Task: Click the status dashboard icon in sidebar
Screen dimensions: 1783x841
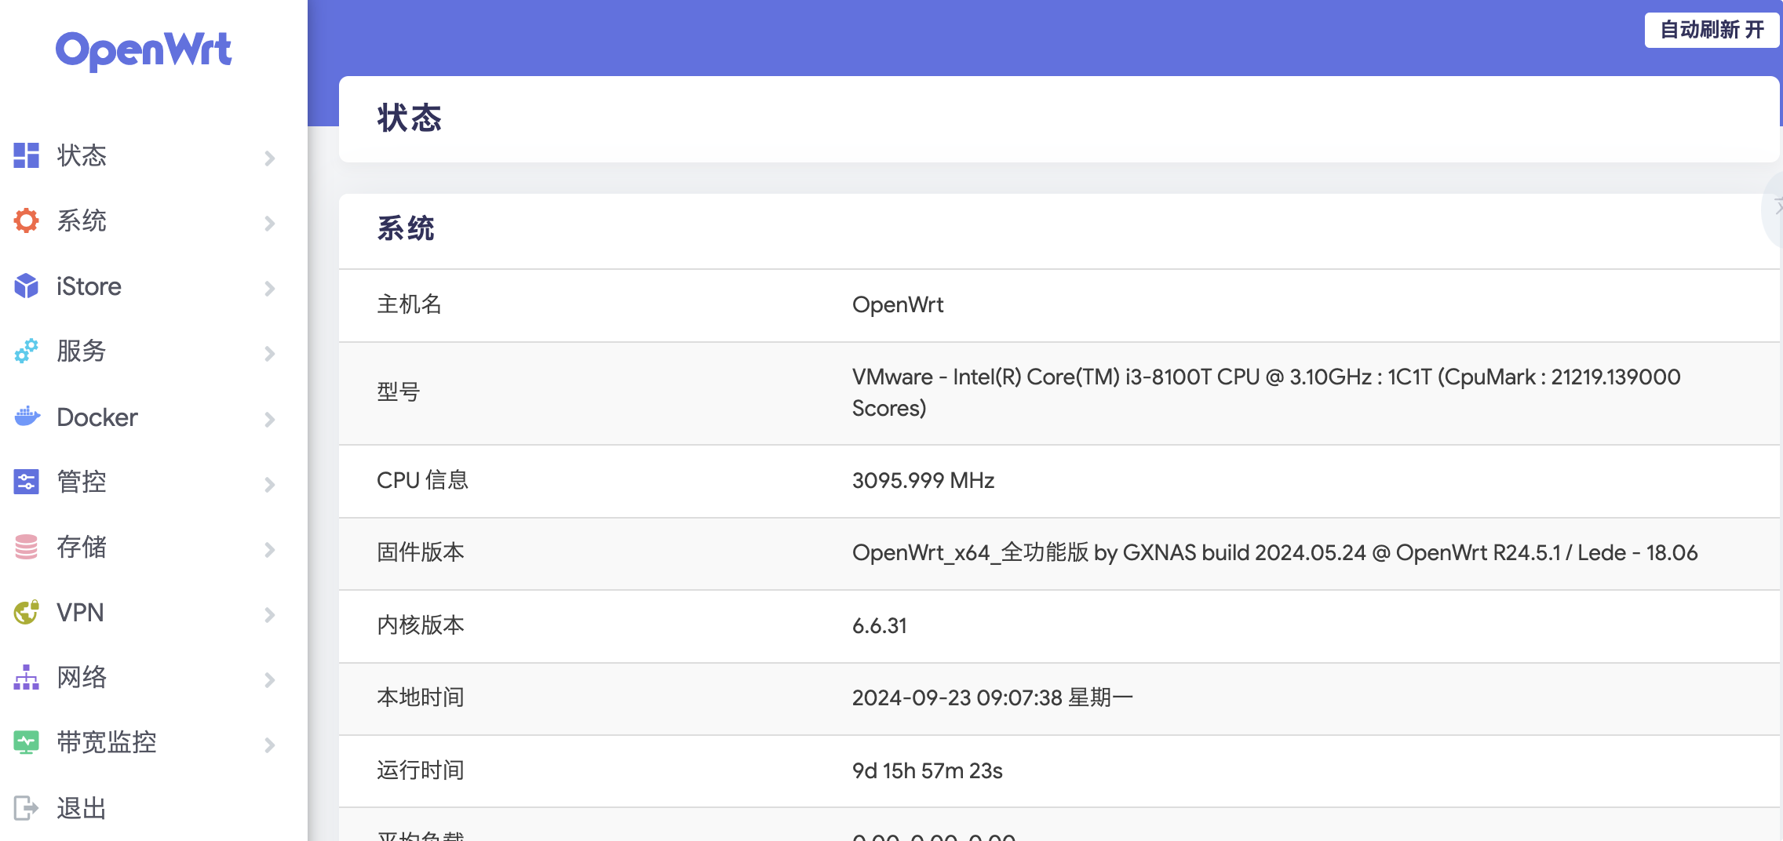Action: (26, 155)
